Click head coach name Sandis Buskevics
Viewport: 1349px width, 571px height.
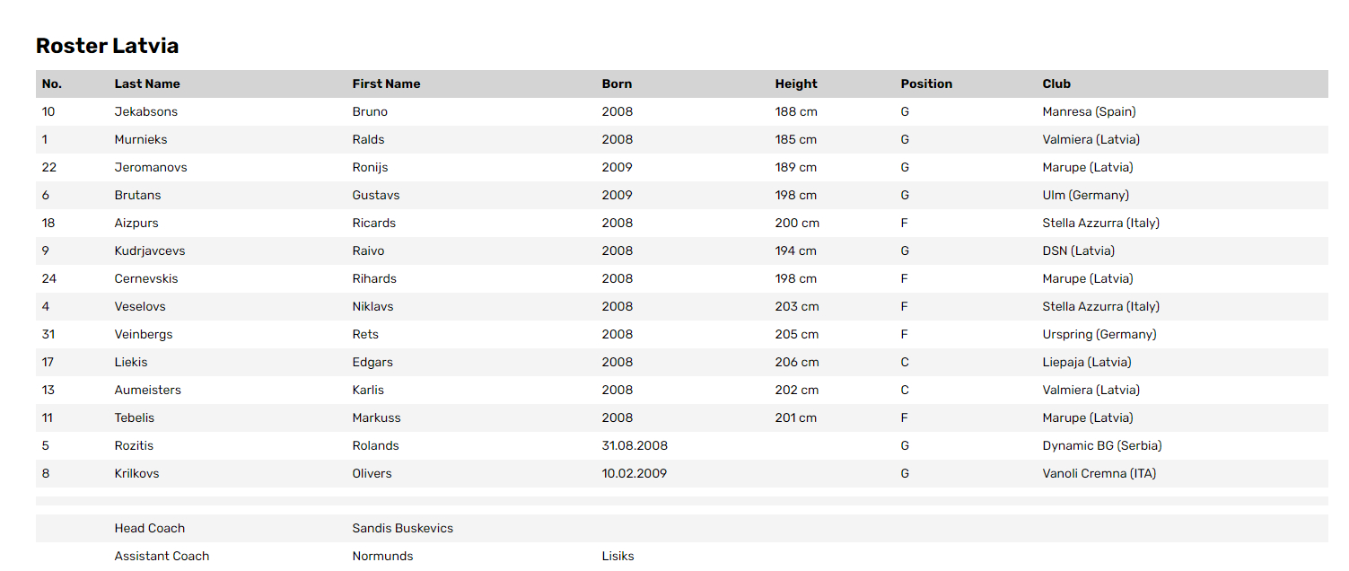click(402, 528)
